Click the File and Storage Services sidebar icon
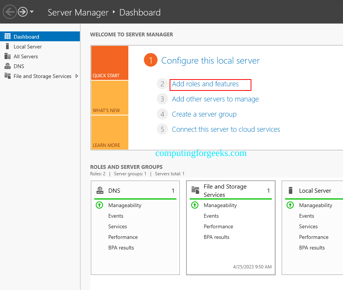The height and width of the screenshot is (290, 343). (x=8, y=76)
